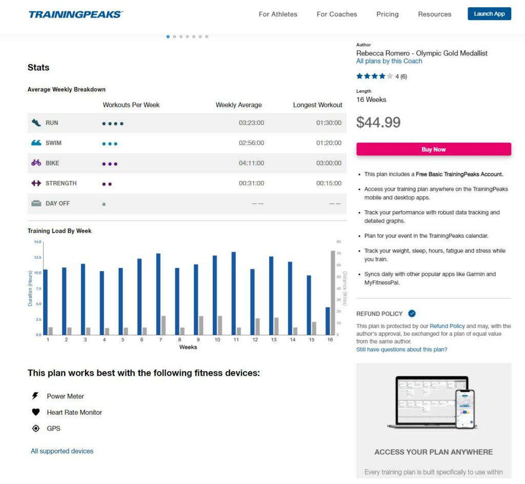Click author name Rebecca Romero - Olympic Gold Medallist
This screenshot has width=525, height=484.
[x=422, y=53]
